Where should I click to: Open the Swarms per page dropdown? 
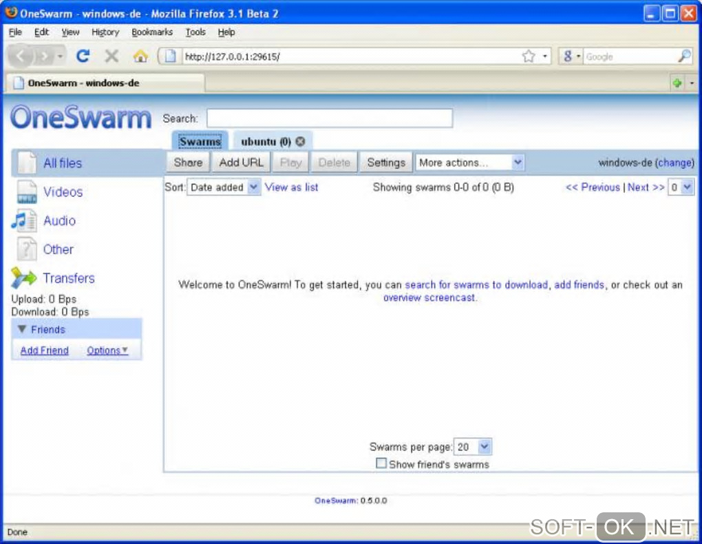click(x=473, y=447)
